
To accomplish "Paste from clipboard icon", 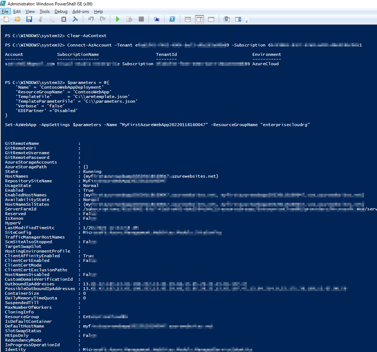I will pos(64,19).
